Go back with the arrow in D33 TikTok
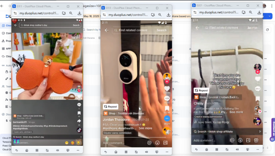 pyautogui.click(x=107, y=30)
